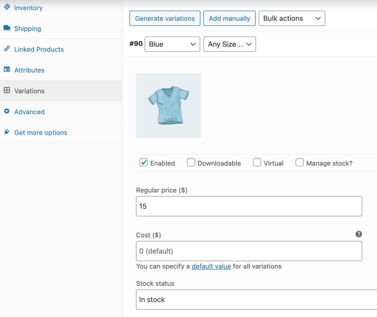This screenshot has height=317, width=377.
Task: Click the Variations grid icon
Action: (7, 90)
